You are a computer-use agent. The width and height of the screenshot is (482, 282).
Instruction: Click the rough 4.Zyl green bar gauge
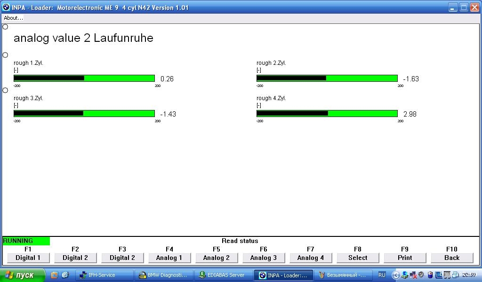[x=327, y=113]
